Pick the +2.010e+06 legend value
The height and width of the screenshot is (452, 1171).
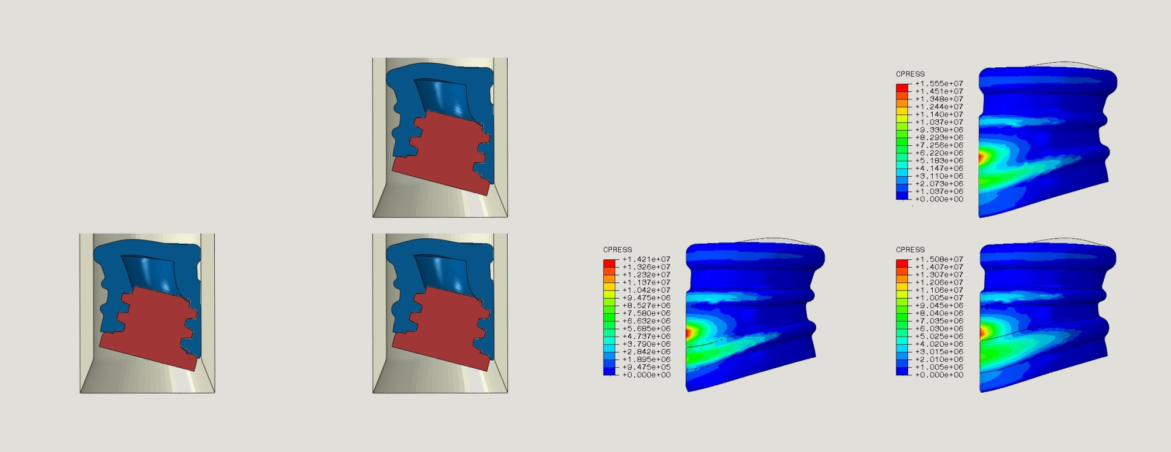tap(939, 359)
